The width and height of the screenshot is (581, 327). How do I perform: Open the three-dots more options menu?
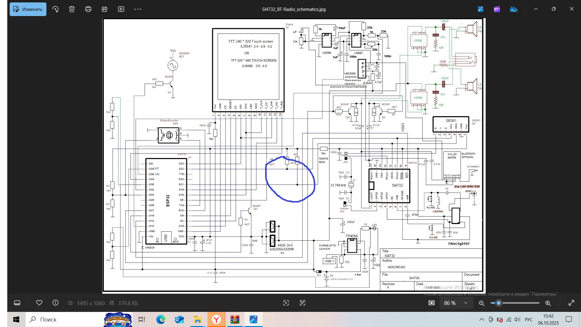pos(138,9)
